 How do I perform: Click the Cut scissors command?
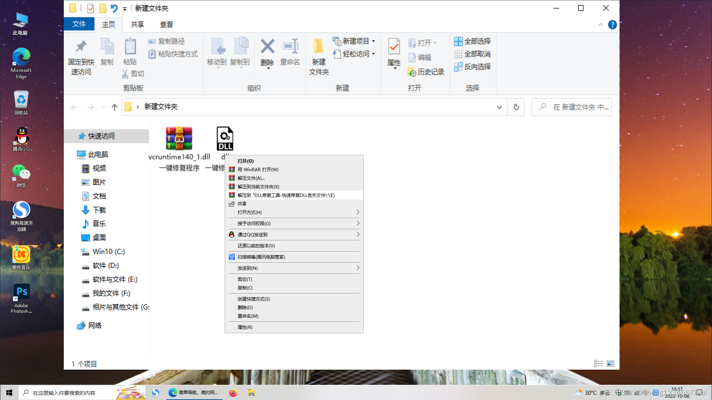click(x=133, y=74)
